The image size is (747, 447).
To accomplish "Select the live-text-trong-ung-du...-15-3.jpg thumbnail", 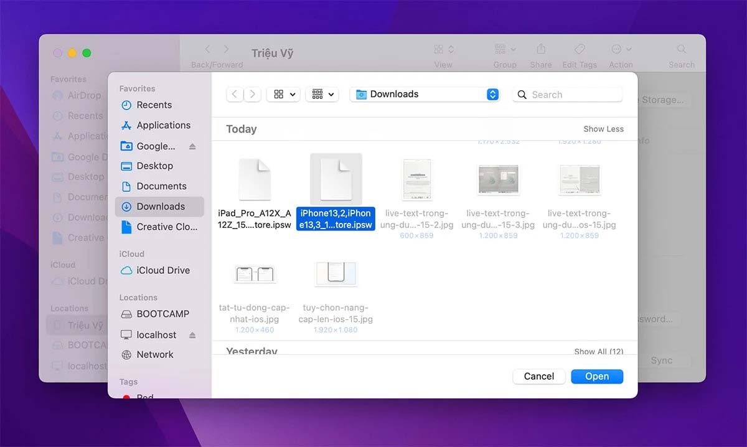I will click(498, 179).
